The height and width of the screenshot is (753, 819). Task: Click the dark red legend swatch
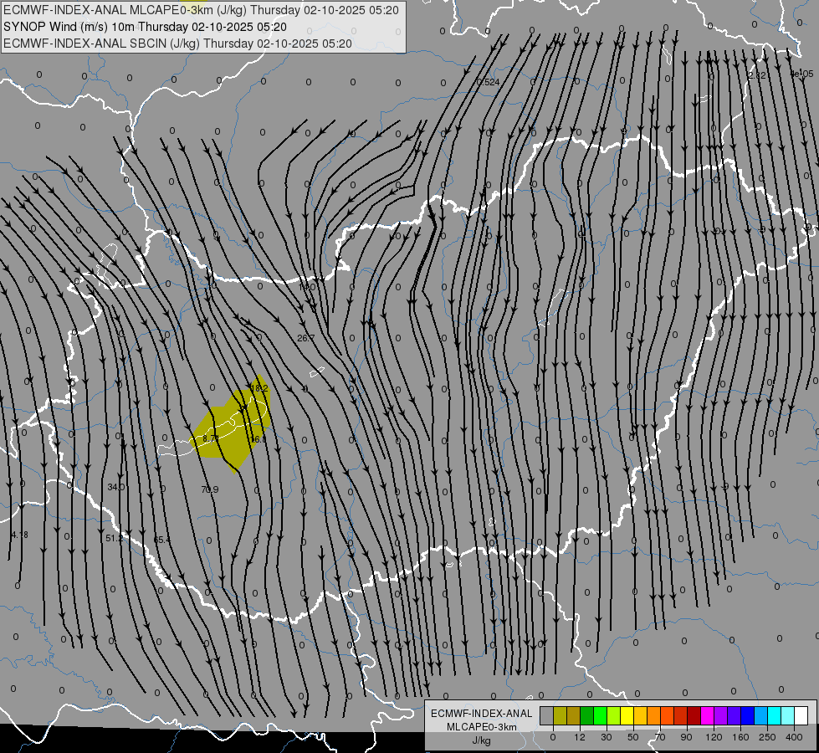click(x=694, y=716)
